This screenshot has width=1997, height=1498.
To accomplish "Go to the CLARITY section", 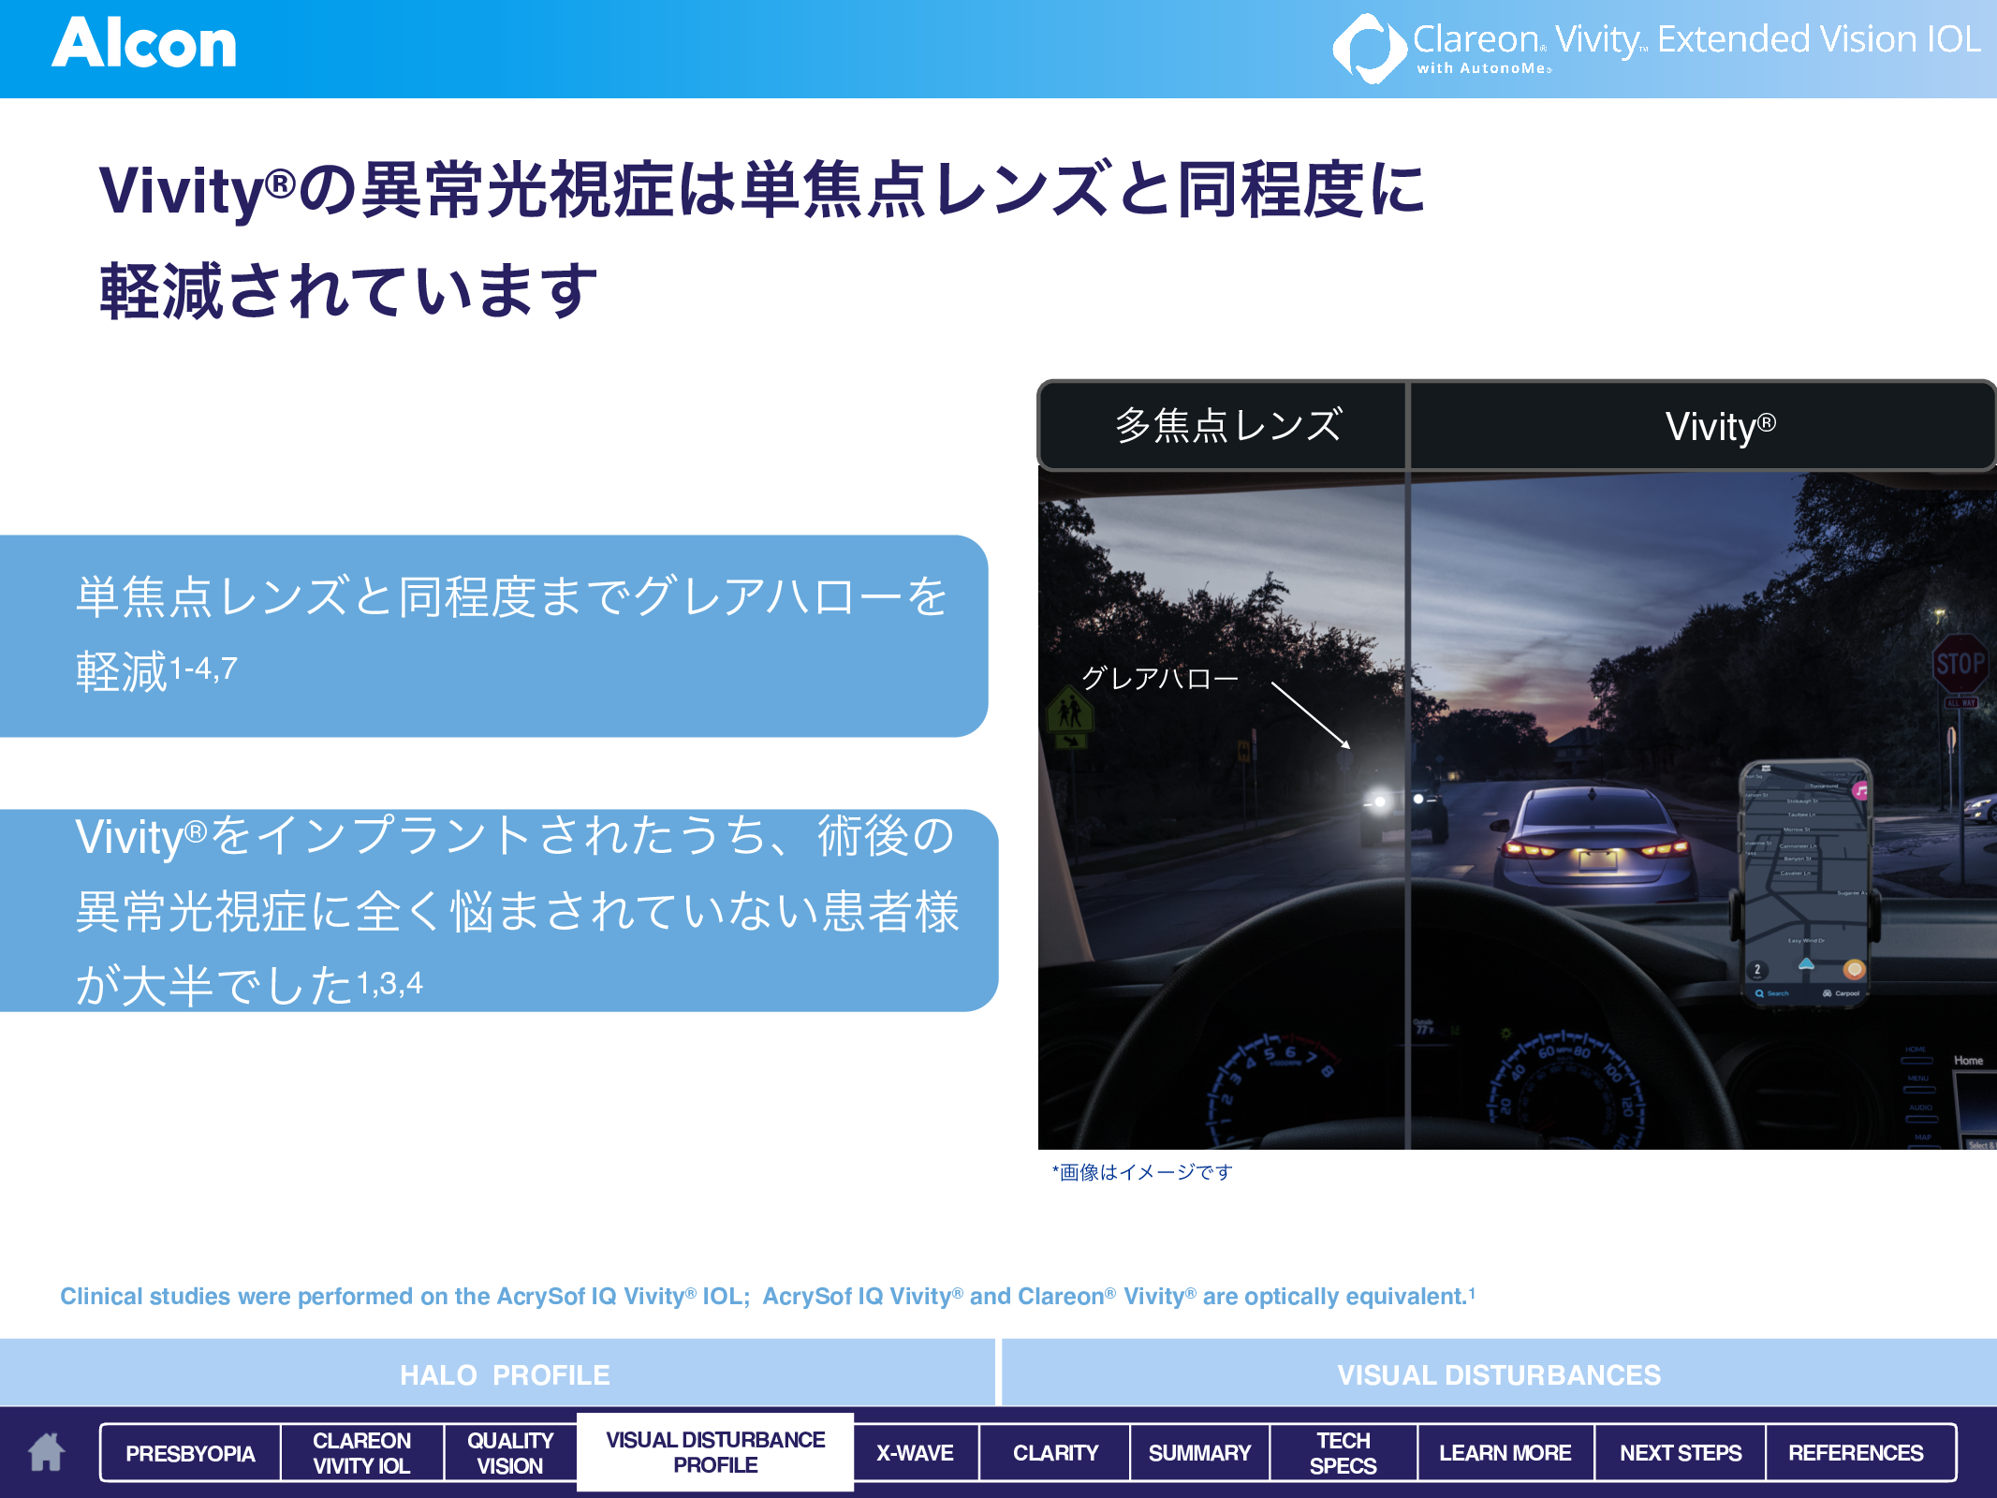I will click(x=1054, y=1452).
